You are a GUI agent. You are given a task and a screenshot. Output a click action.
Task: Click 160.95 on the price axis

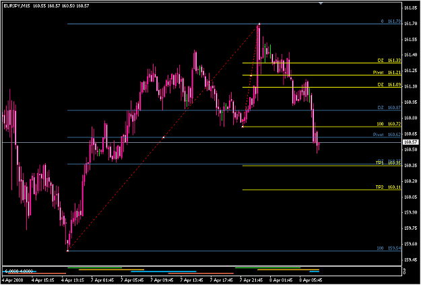(410, 102)
